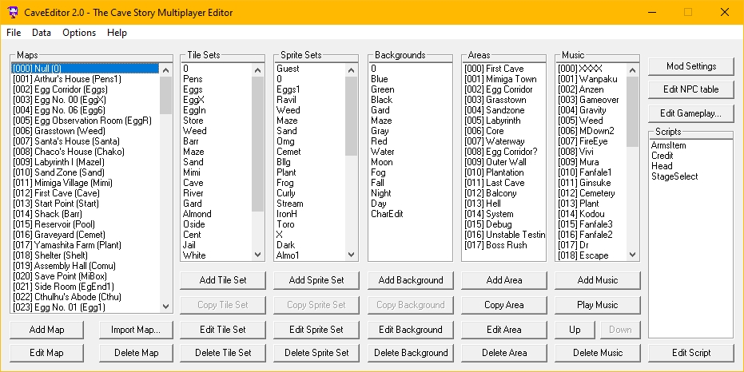Open the Help menu
744x372 pixels.
click(117, 33)
